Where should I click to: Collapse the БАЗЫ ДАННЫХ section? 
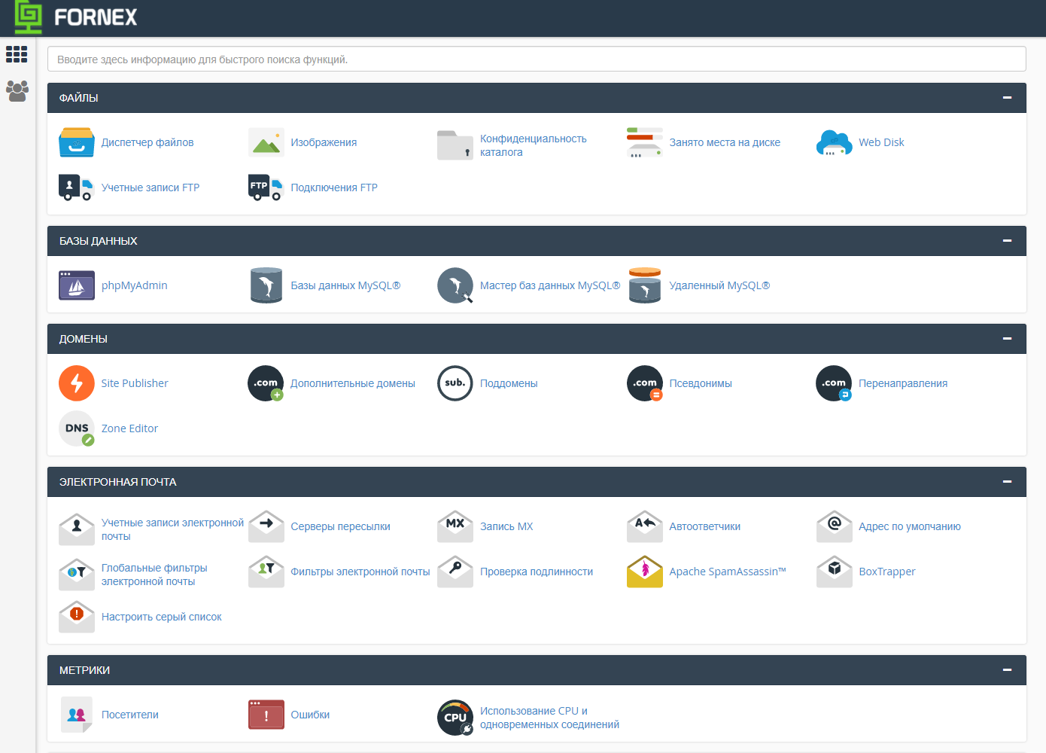point(1007,241)
